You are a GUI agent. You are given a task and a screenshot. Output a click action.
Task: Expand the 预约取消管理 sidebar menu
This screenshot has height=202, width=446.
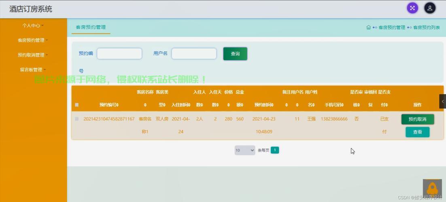tap(33, 55)
